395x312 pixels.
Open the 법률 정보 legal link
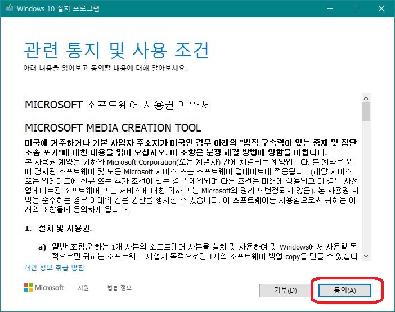click(119, 288)
